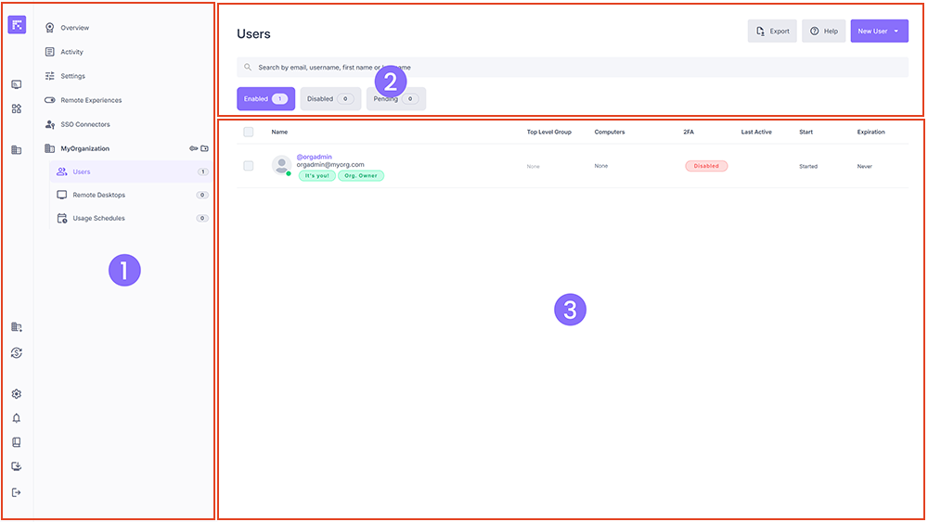Click the Export button
This screenshot has height=522, width=928.
[x=772, y=31]
